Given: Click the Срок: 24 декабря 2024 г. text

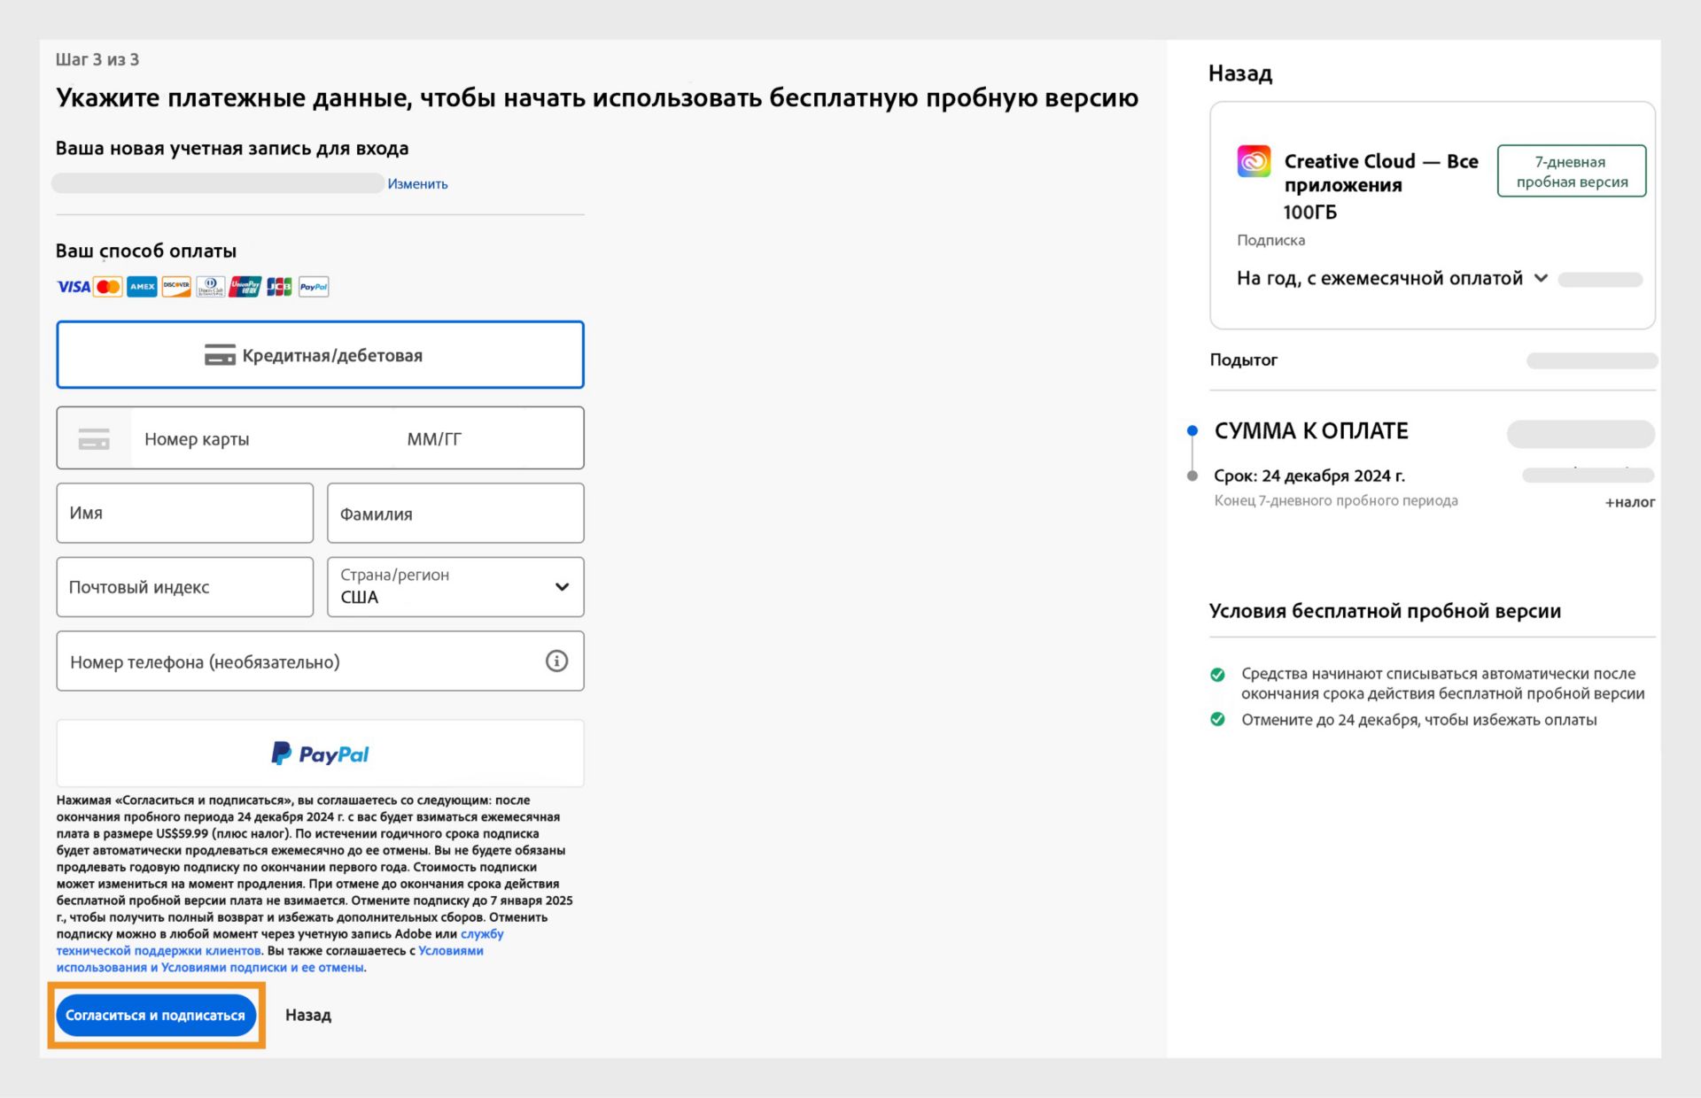Looking at the screenshot, I should point(1309,476).
